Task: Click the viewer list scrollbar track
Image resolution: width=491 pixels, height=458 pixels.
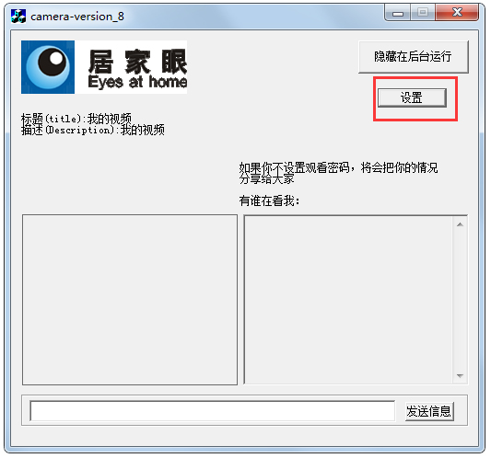Action: (460, 300)
